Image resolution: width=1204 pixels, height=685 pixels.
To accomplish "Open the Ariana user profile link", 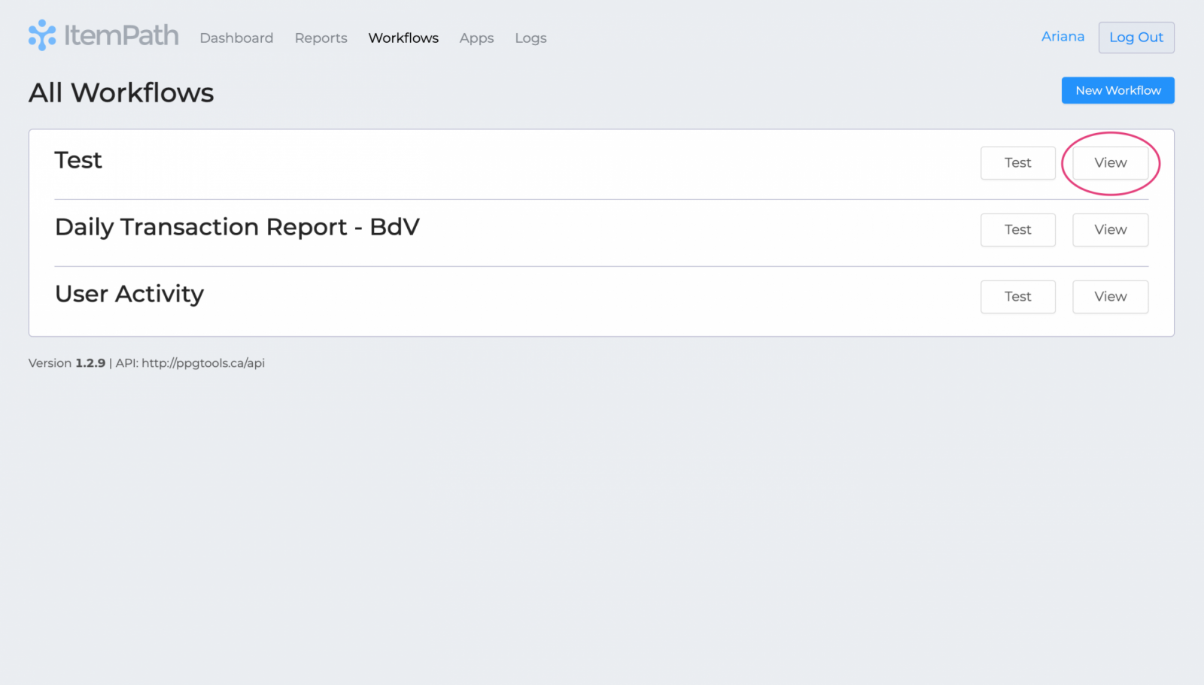I will point(1063,36).
